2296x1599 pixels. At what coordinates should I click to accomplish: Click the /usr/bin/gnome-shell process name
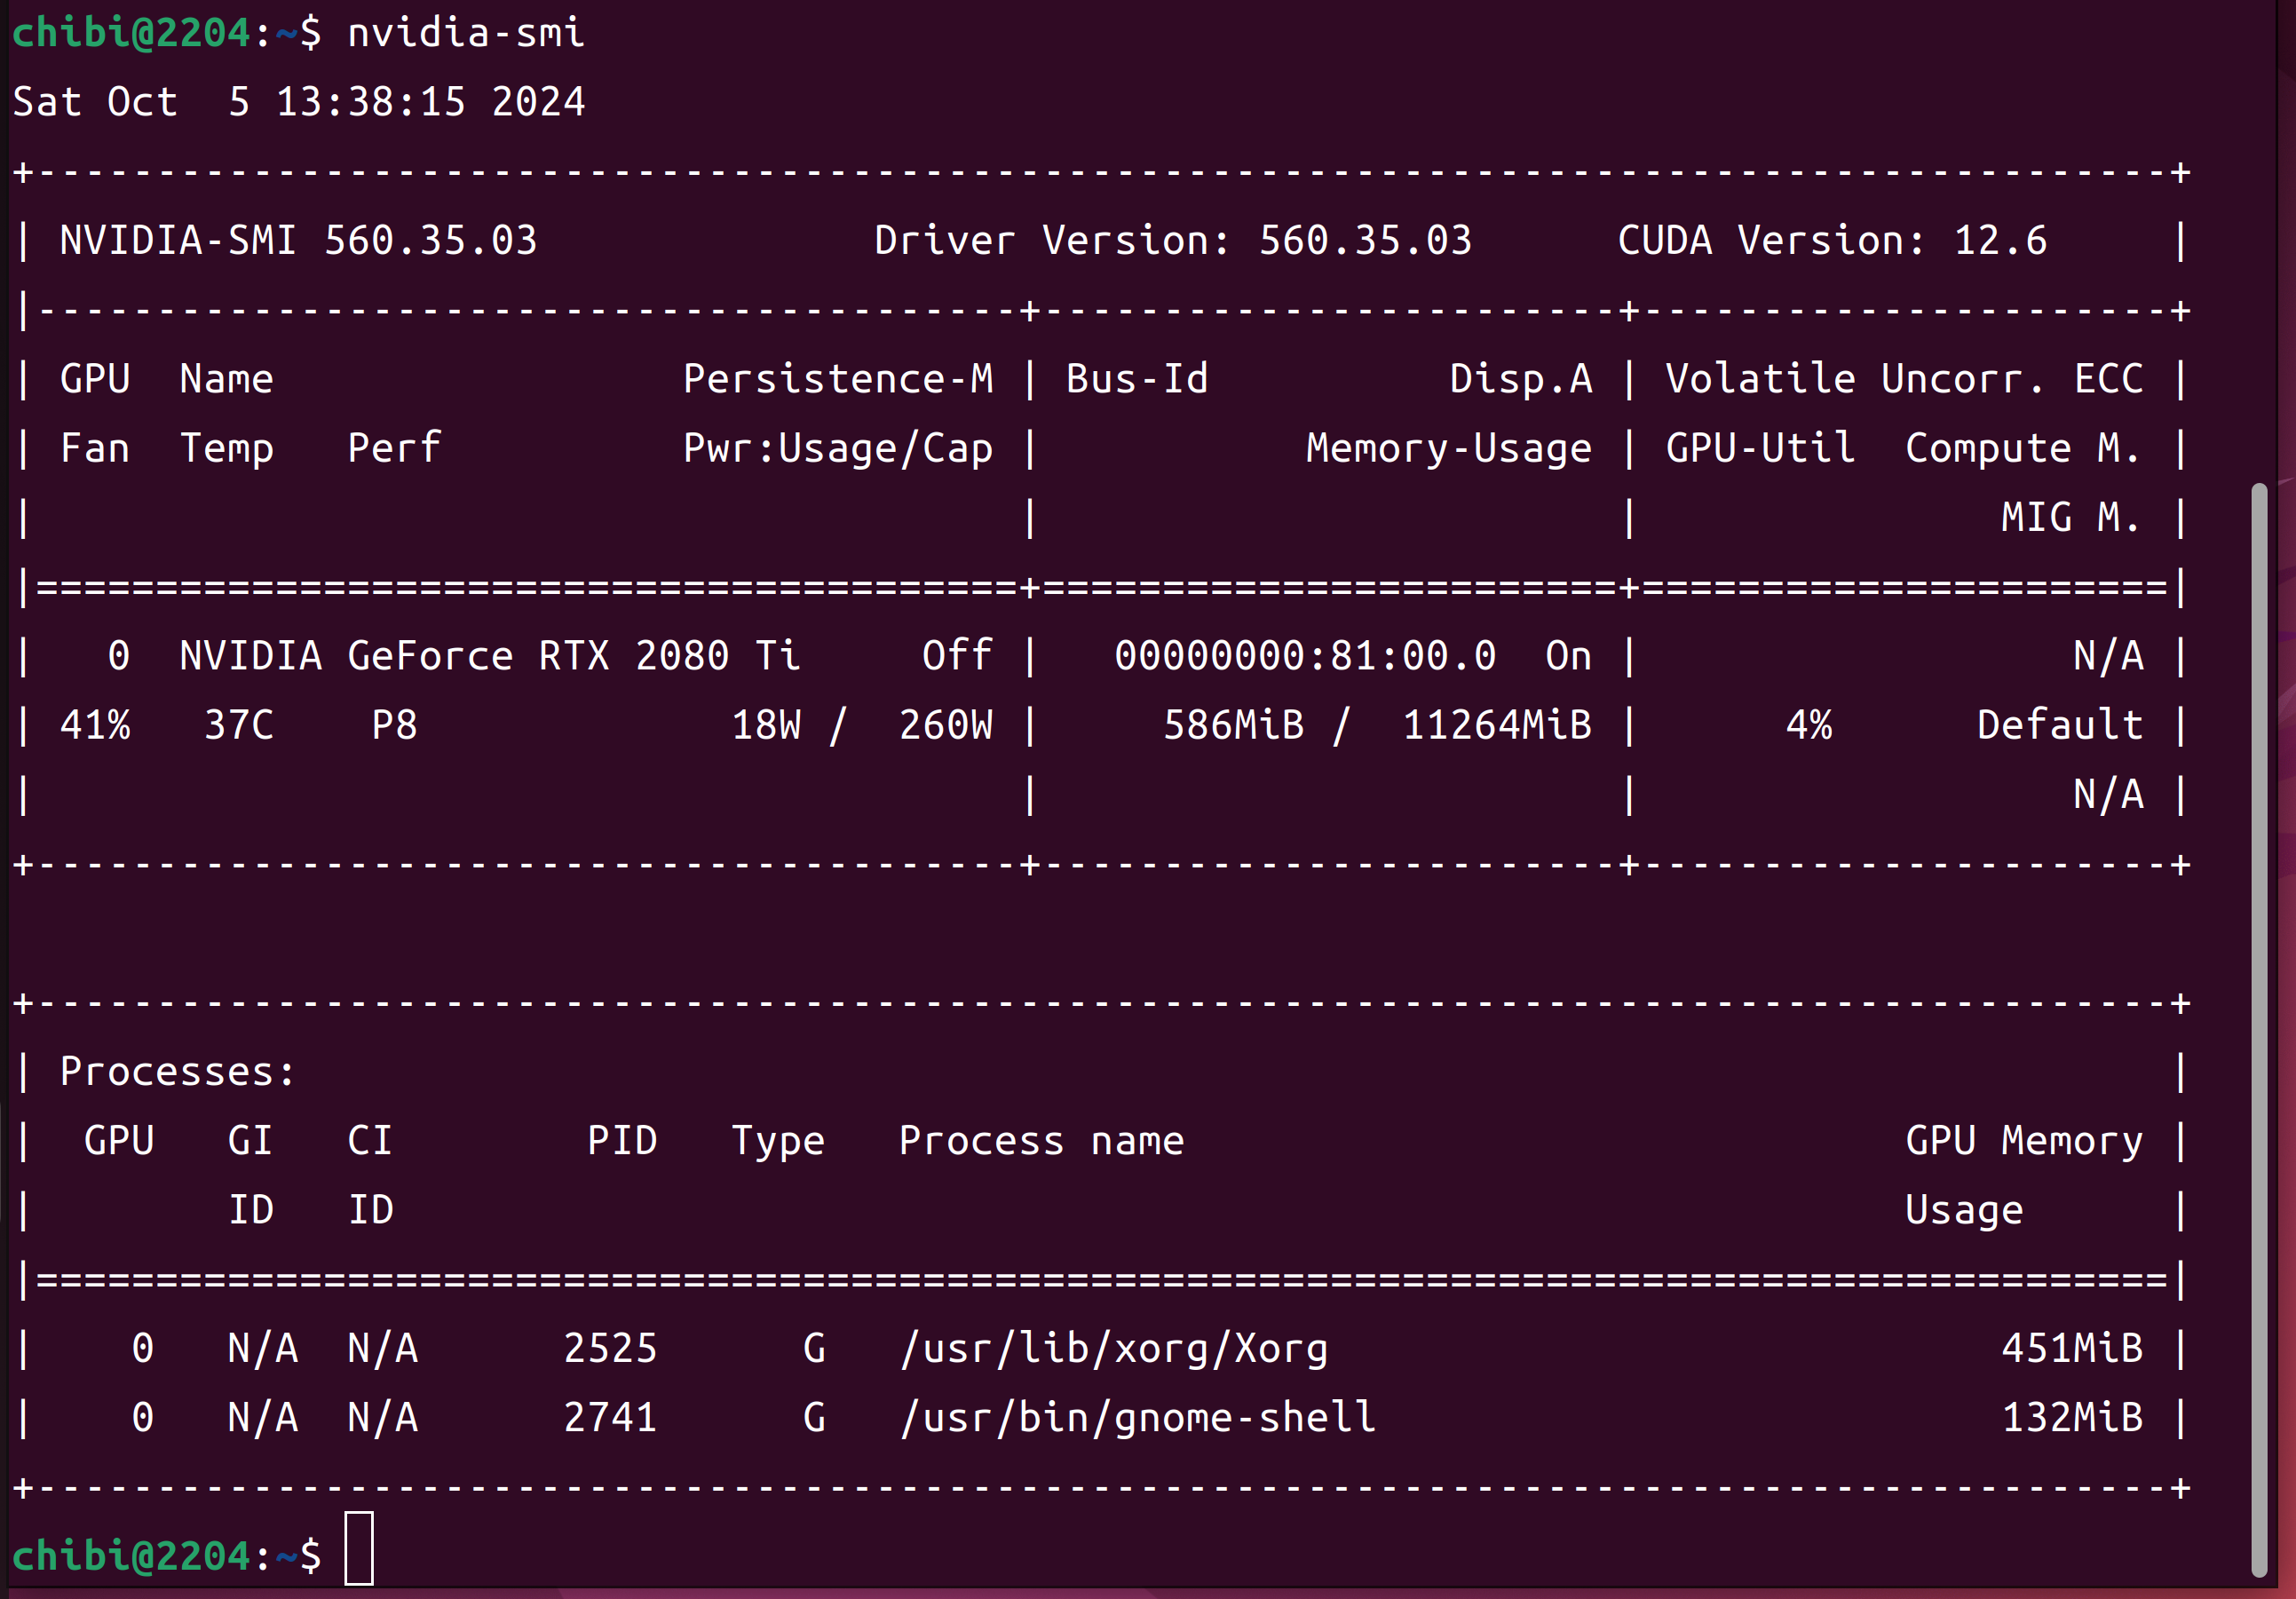pyautogui.click(x=1138, y=1418)
